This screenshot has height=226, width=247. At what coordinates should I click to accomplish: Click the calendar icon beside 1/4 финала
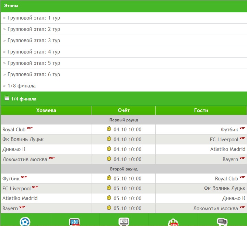click(x=7, y=98)
